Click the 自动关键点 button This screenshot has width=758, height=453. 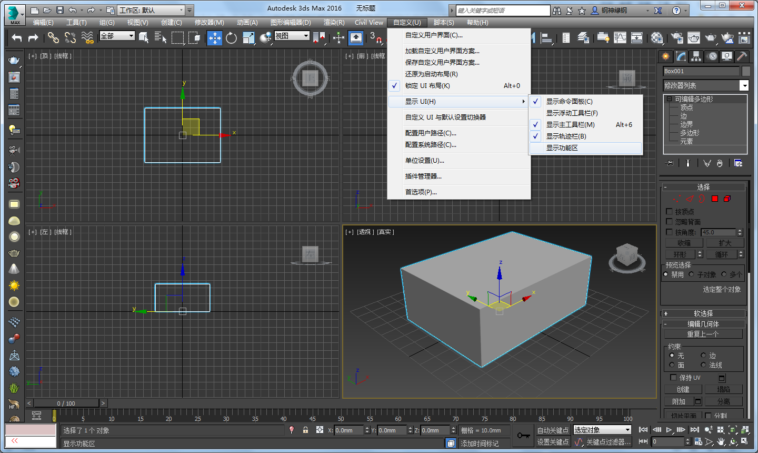click(x=553, y=430)
